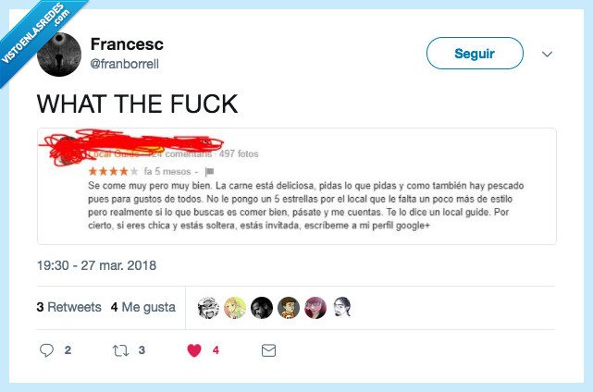The height and width of the screenshot is (392, 593).
Task: Open the brown-haired cartoon boy avatar
Action: coord(289,308)
